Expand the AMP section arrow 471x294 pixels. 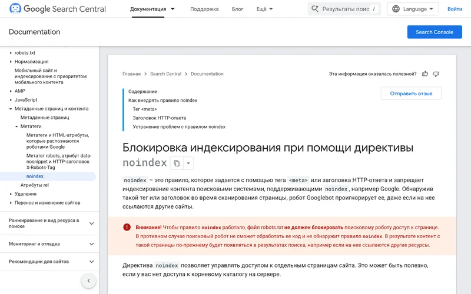(11, 91)
